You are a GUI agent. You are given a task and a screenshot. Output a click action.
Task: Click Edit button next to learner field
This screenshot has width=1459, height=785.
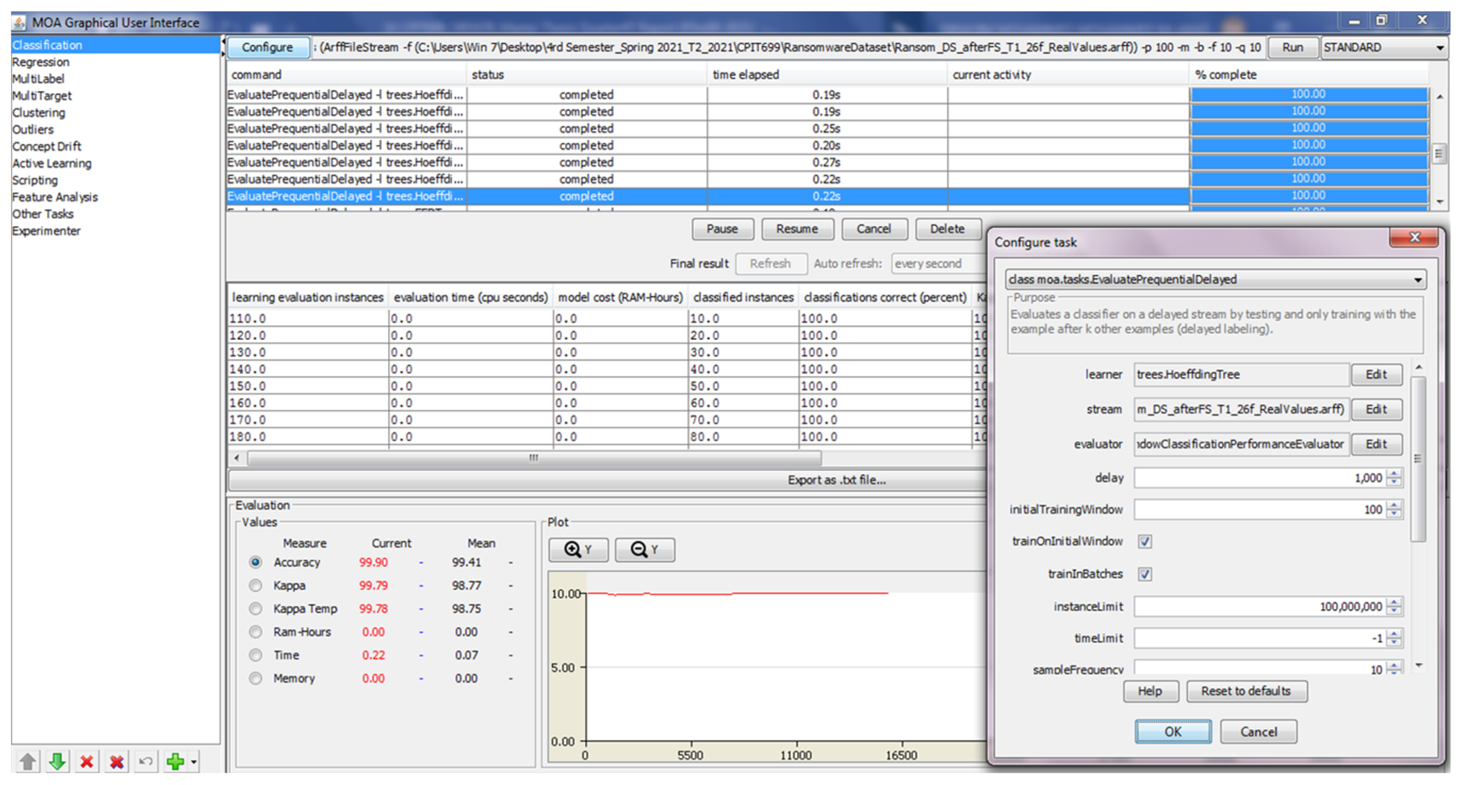pyautogui.click(x=1376, y=374)
